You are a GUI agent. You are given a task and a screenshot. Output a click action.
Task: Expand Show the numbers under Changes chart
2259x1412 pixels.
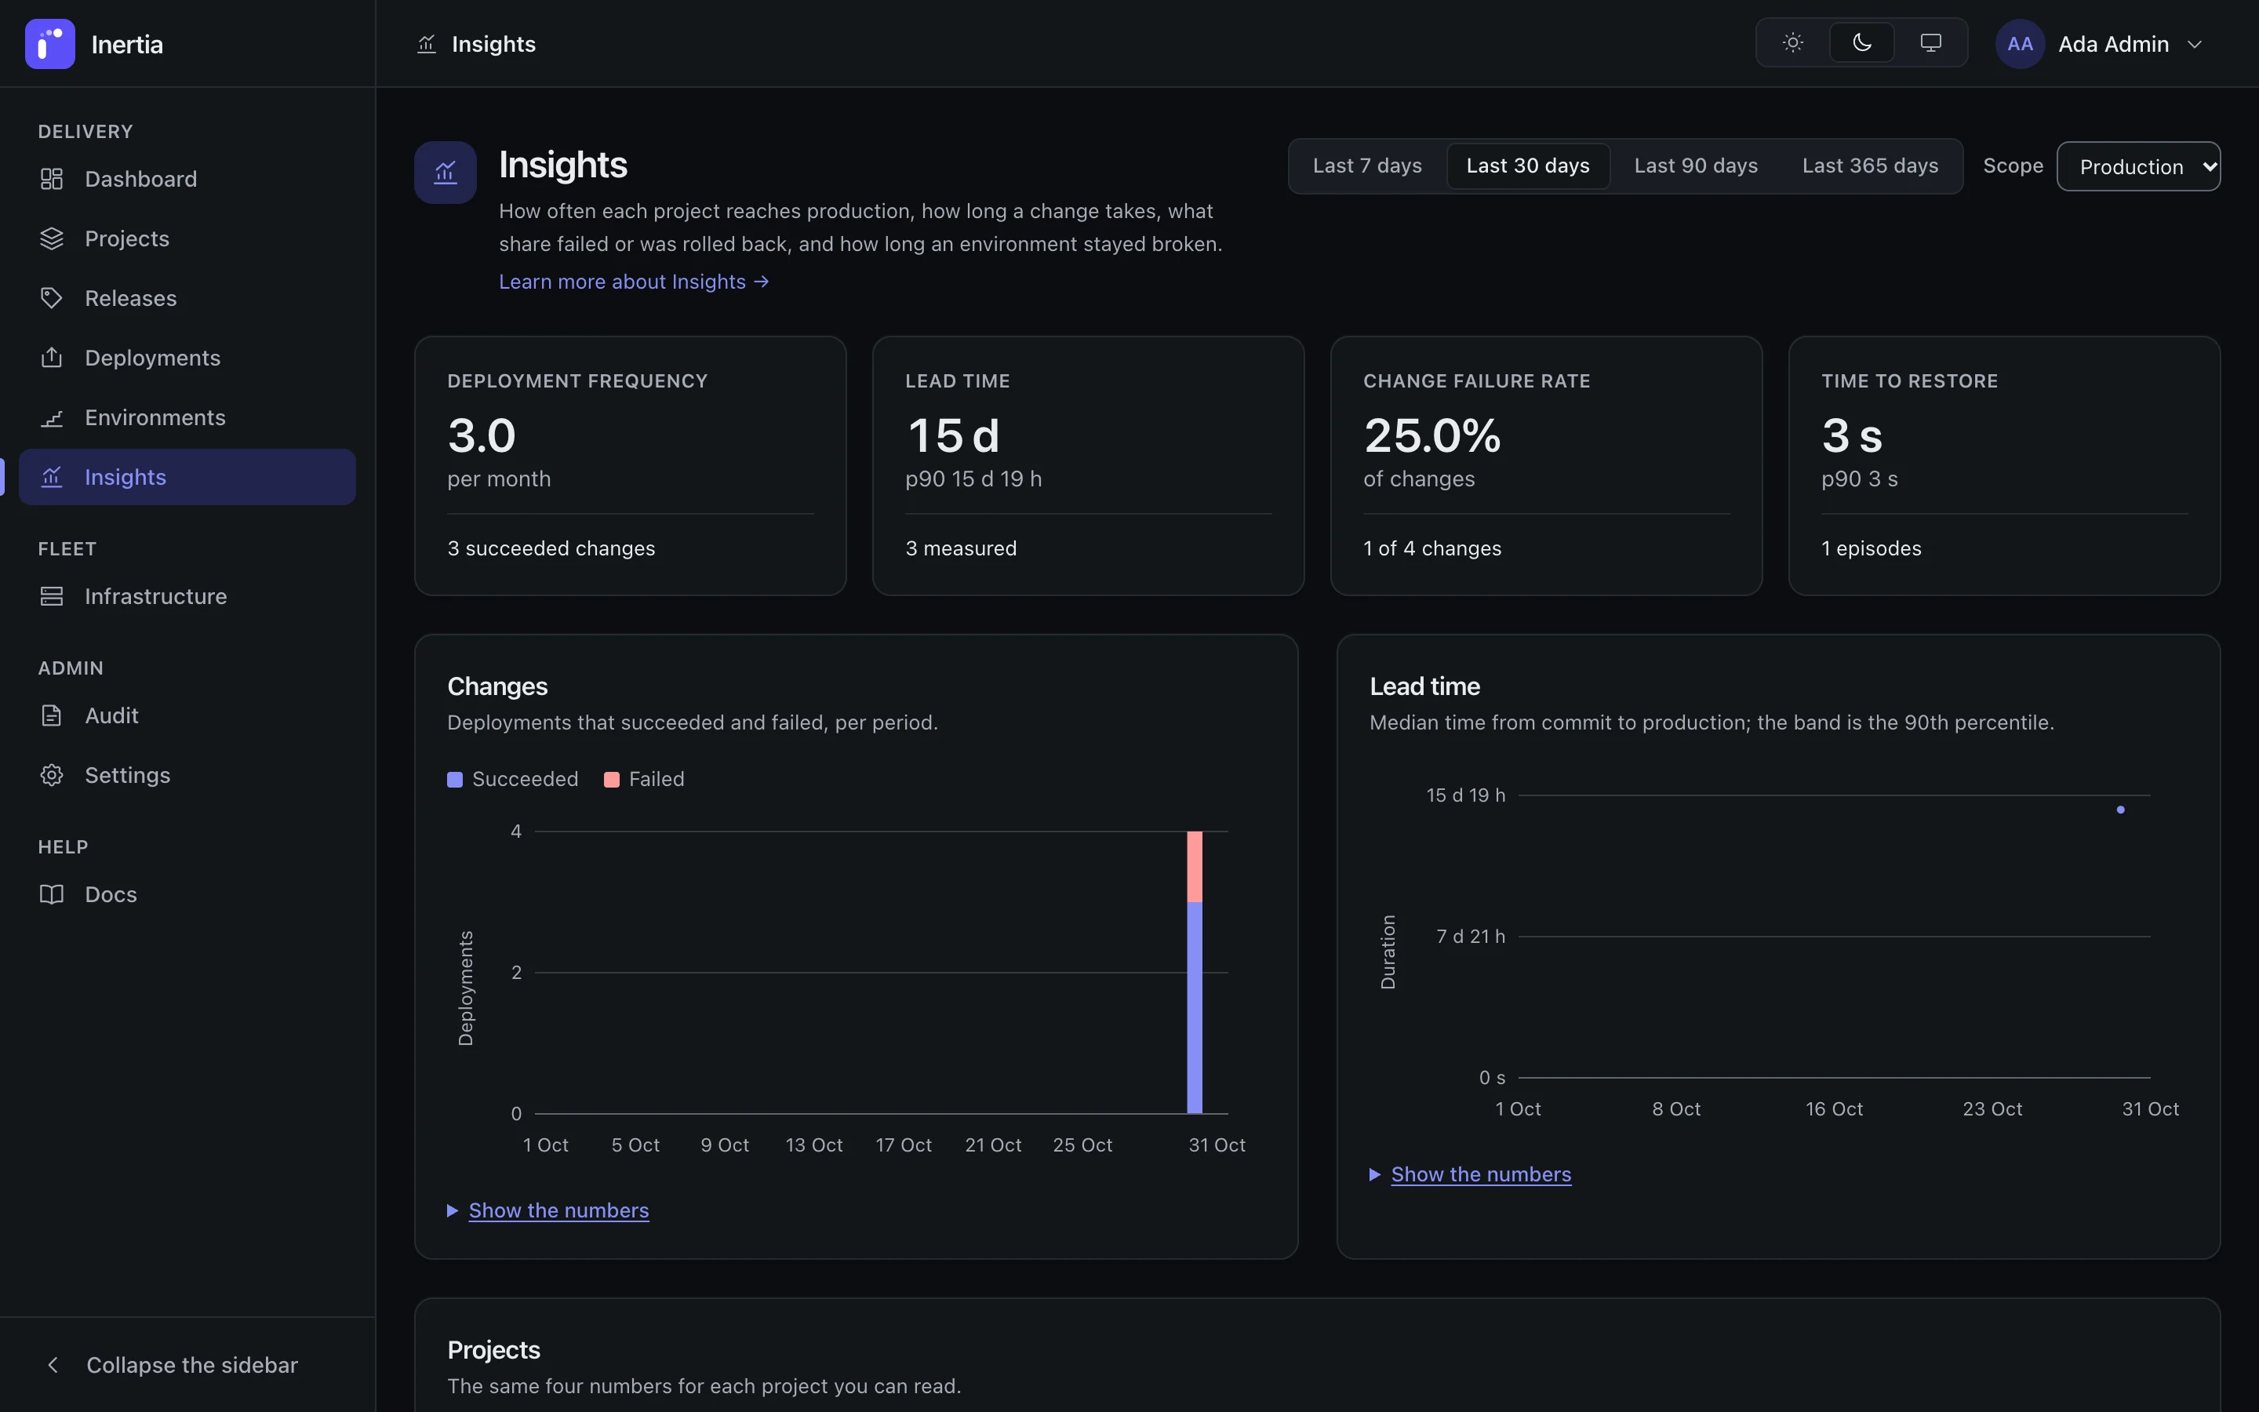pyautogui.click(x=558, y=1210)
